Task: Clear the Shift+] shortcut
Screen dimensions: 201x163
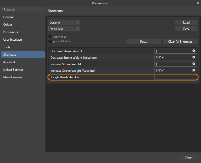Action: point(194,70)
